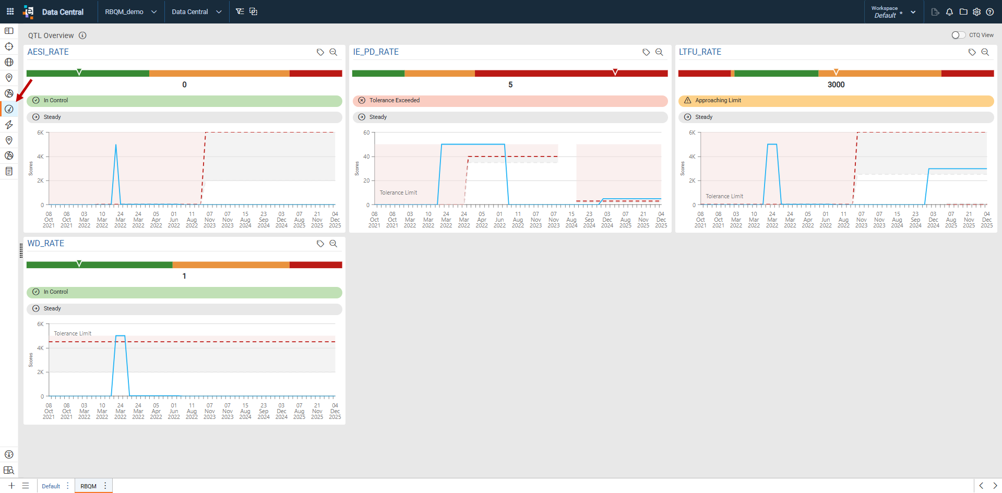Expand the Data Central dropdown
Image resolution: width=1002 pixels, height=493 pixels.
(197, 11)
